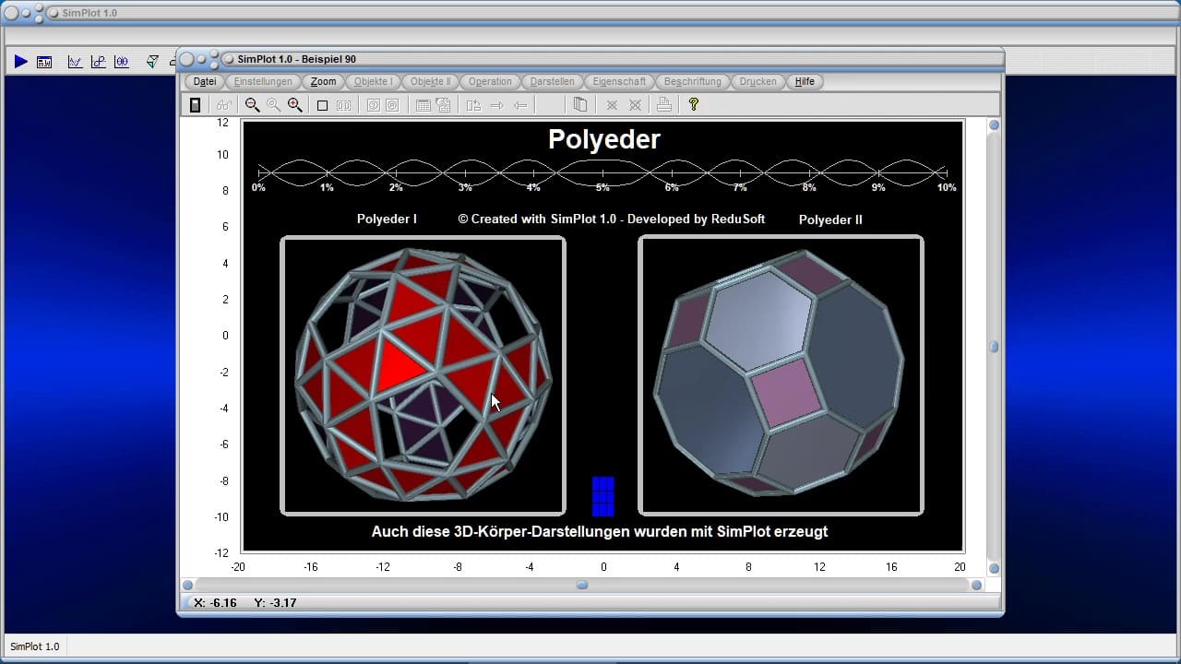Screen dimensions: 1181x664
Task: Click the 3D polyhedron icon in main toolbar
Action: tap(152, 62)
